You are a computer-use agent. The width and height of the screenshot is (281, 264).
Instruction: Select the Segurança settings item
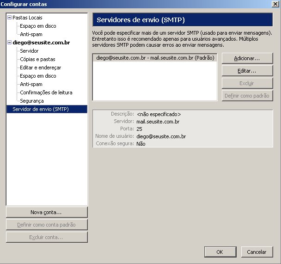click(31, 101)
